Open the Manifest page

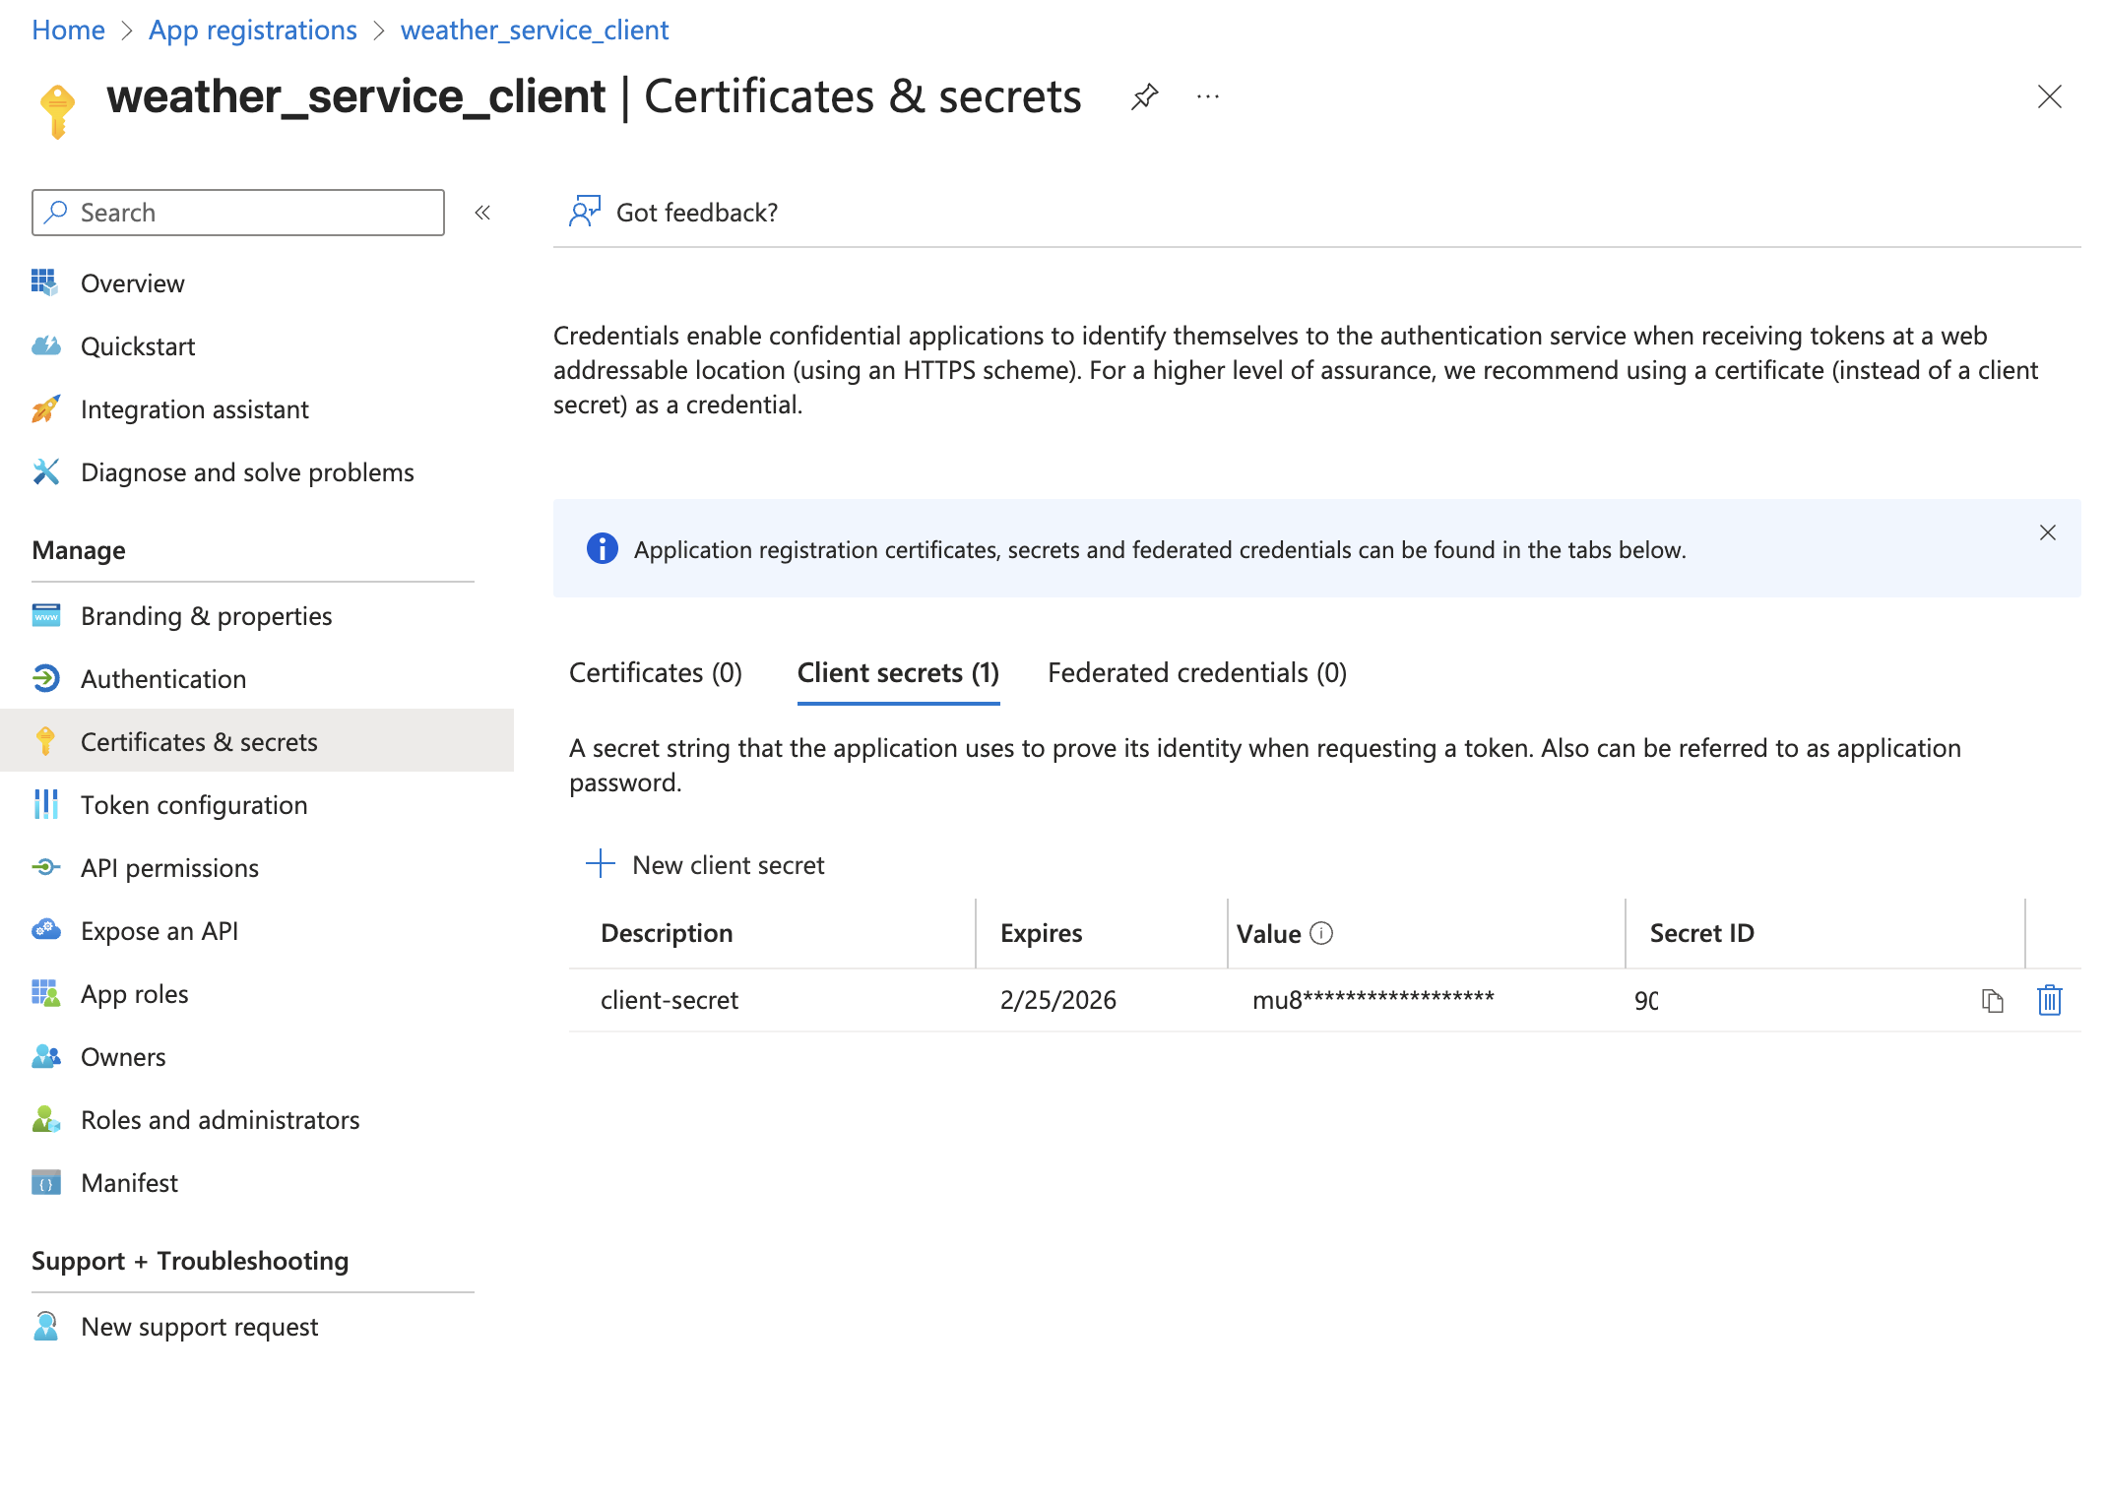point(129,1182)
